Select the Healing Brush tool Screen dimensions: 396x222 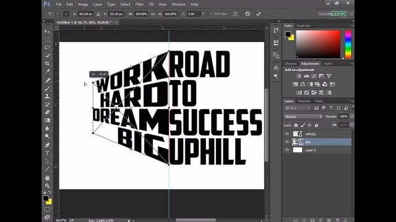pos(47,80)
